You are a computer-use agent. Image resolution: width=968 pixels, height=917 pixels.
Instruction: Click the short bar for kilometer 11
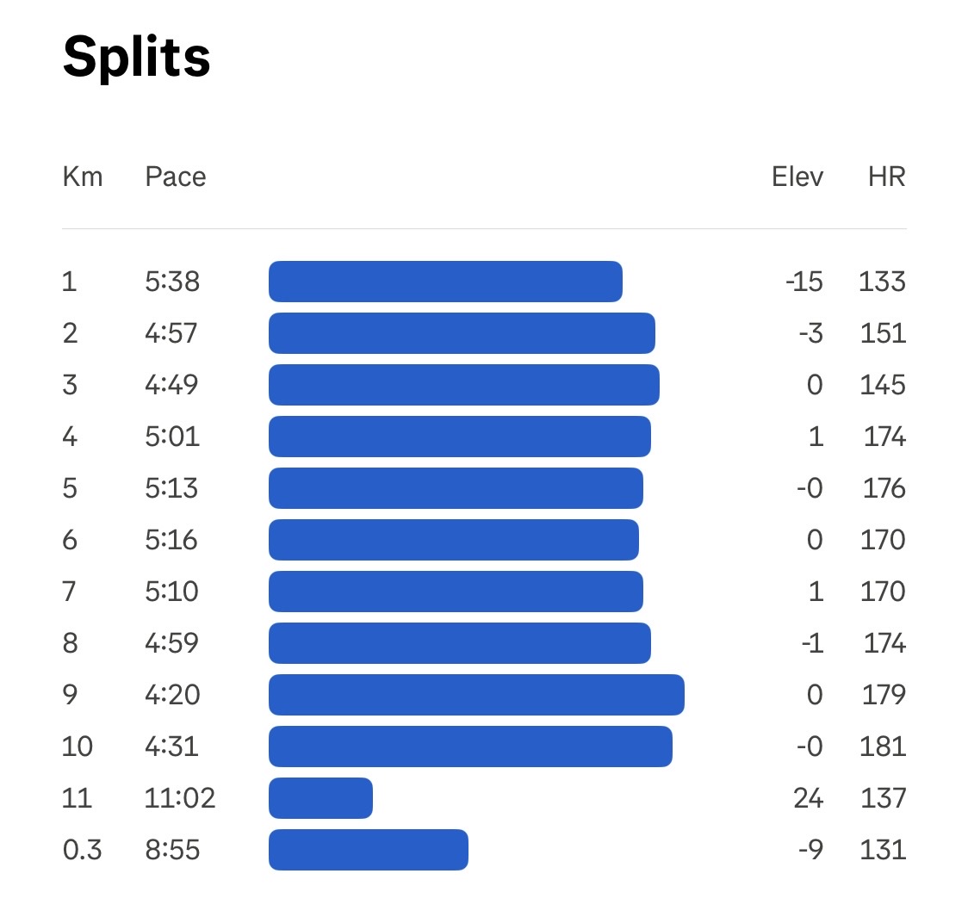point(320,798)
